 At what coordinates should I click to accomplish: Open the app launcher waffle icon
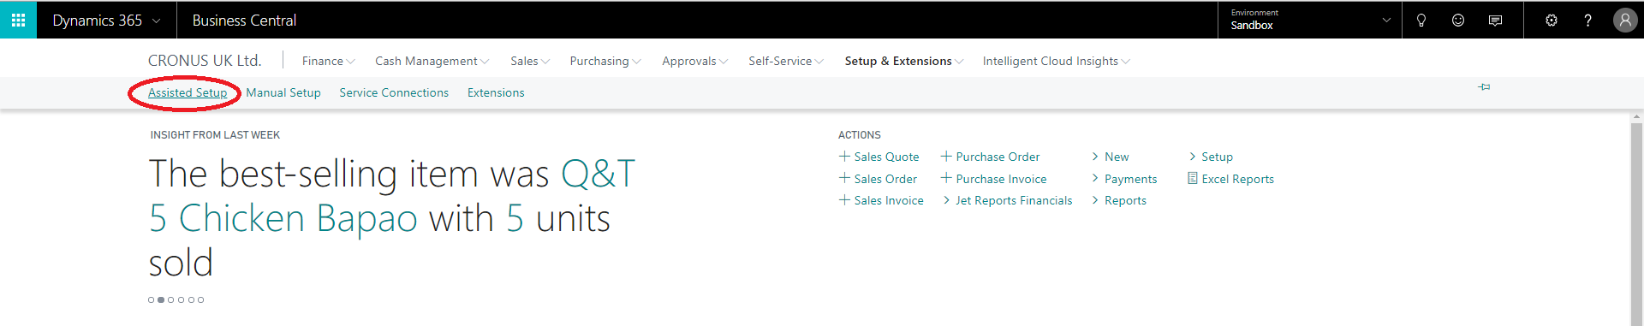18,20
